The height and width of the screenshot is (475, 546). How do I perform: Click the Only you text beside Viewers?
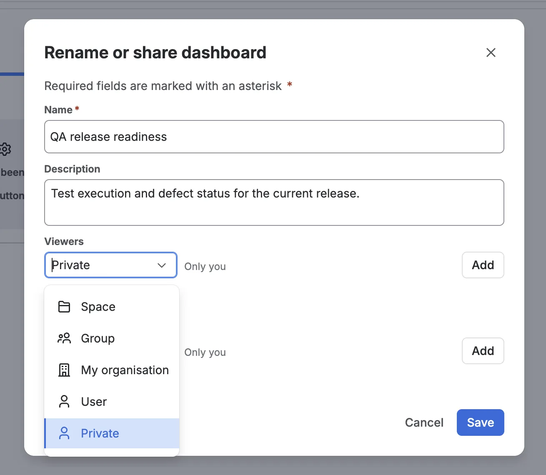tap(205, 266)
